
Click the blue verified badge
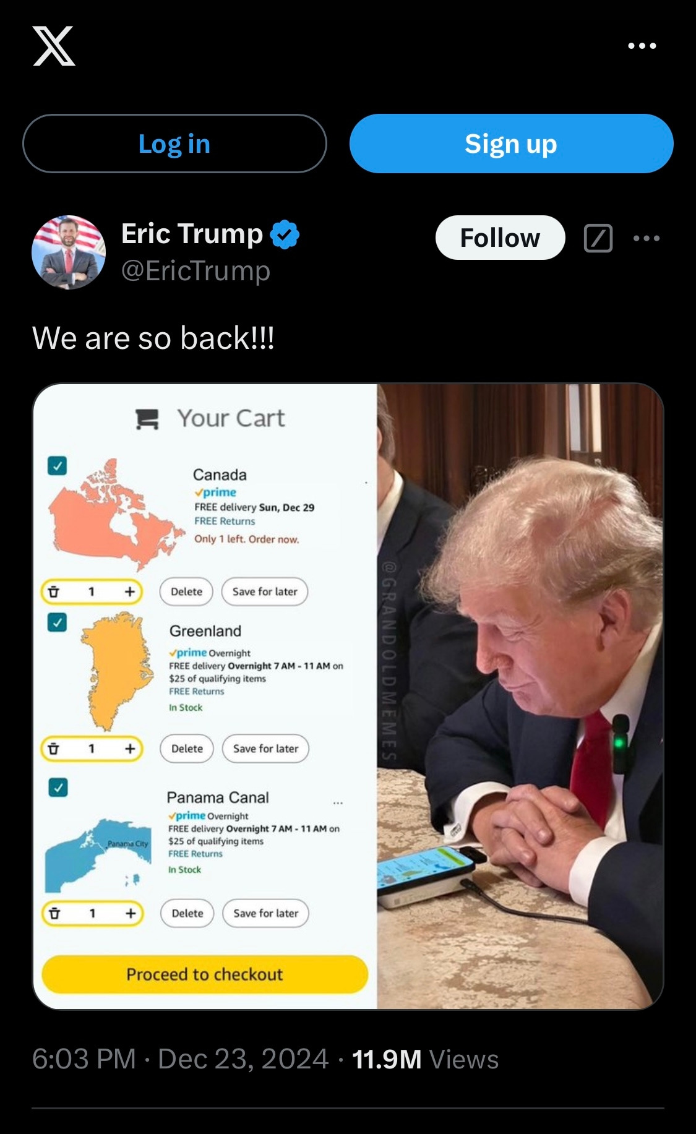285,234
